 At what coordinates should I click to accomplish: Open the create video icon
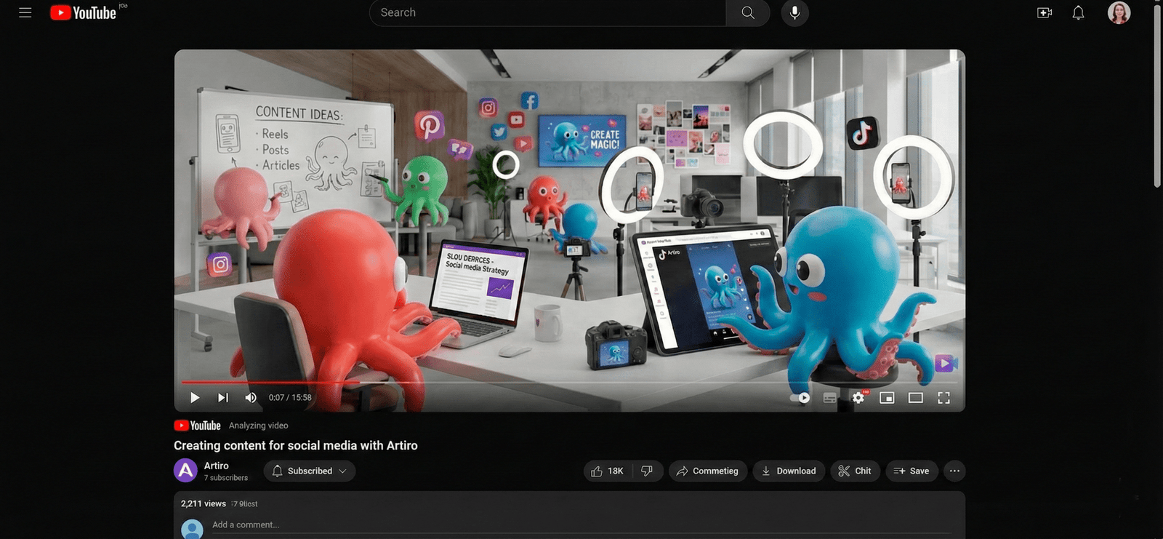coord(1044,13)
